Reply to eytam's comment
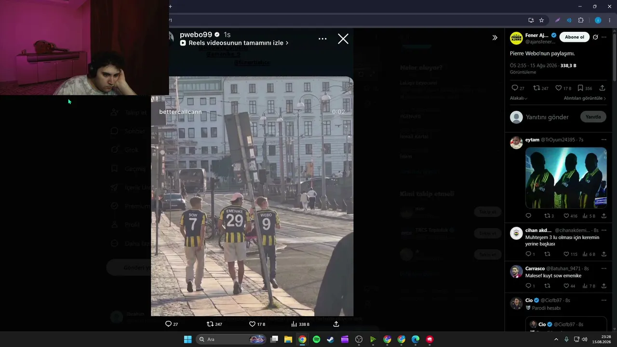This screenshot has height=347, width=617. click(528, 216)
